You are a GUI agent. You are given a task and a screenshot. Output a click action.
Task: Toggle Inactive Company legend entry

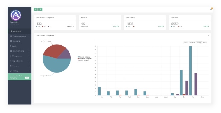[x=85, y=59]
